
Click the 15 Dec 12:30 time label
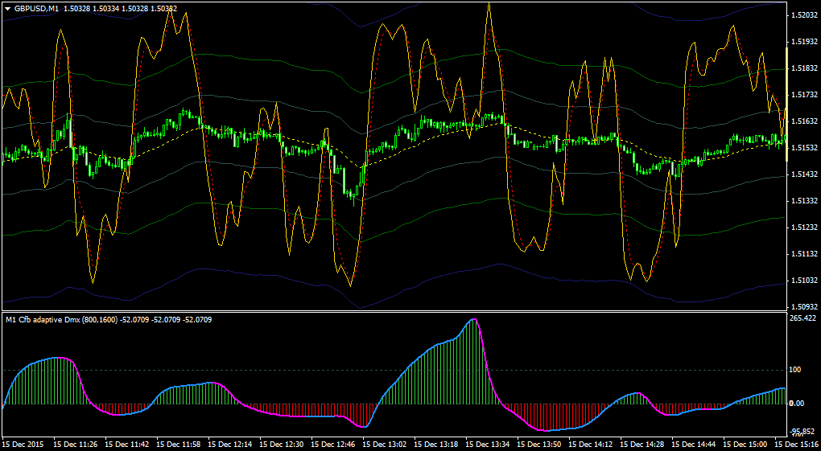point(283,444)
